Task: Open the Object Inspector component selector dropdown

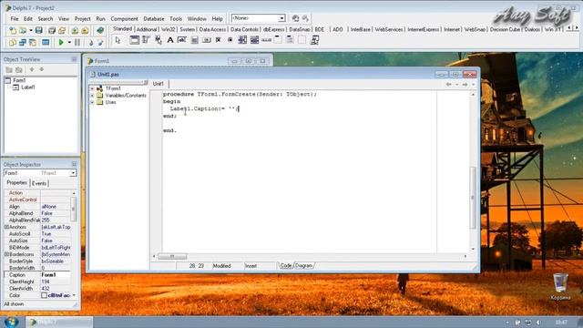Action: tap(73, 173)
